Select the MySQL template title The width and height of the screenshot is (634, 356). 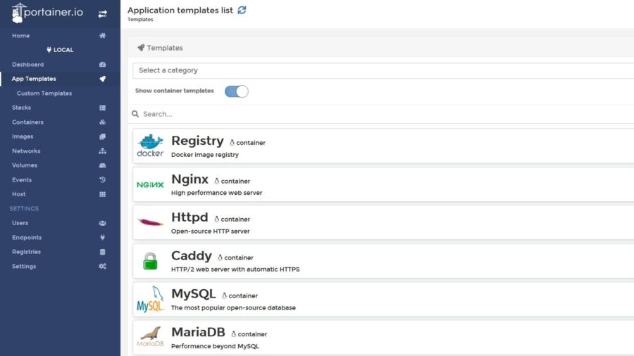(x=193, y=294)
